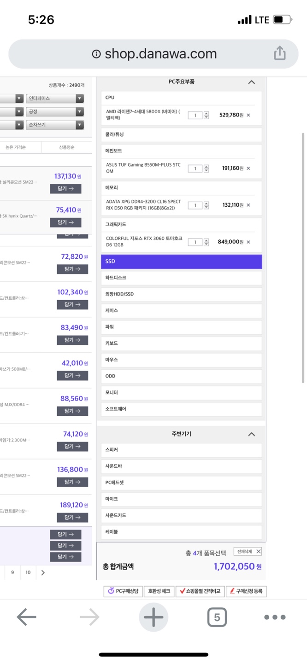
Task: Collapse the 주변기기 section
Action: coord(251,434)
